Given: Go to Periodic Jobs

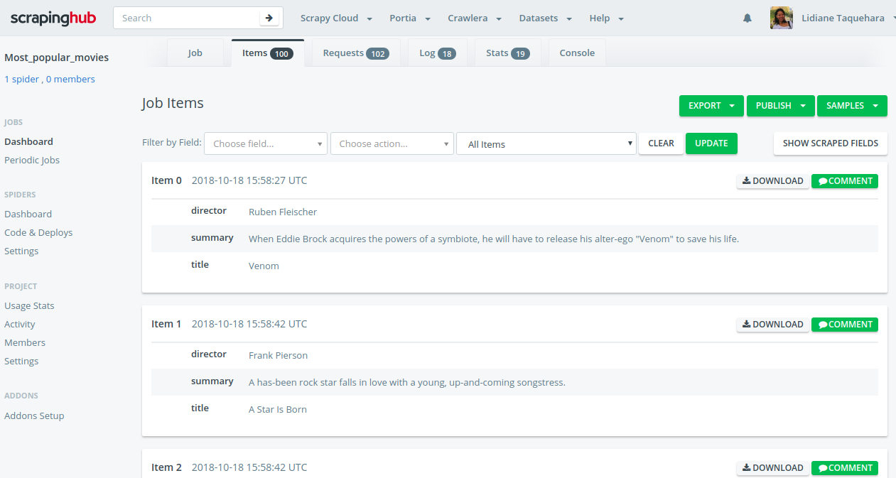Looking at the screenshot, I should [x=32, y=161].
